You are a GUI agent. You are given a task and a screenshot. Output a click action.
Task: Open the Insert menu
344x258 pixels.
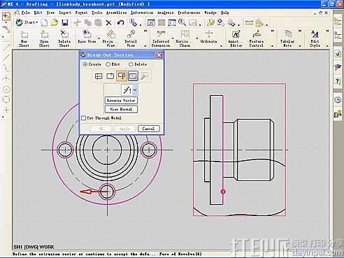[65, 13]
